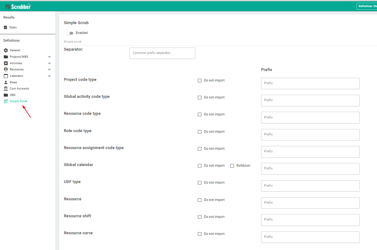Viewport: 377px width, 250px height.
Task: Click the Tasks clipboard icon in sidebar
Action: coord(6,27)
